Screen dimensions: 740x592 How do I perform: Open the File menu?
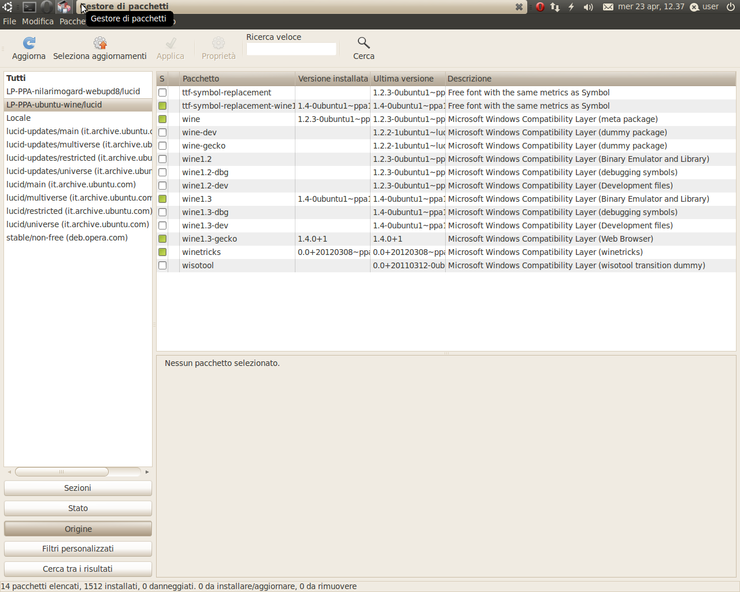click(x=9, y=21)
